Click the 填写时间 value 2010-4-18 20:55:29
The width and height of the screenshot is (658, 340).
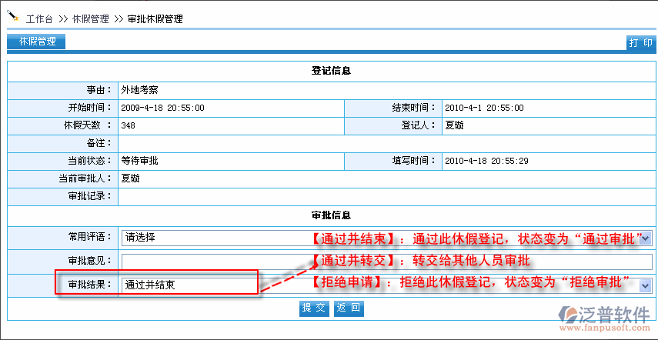(486, 161)
